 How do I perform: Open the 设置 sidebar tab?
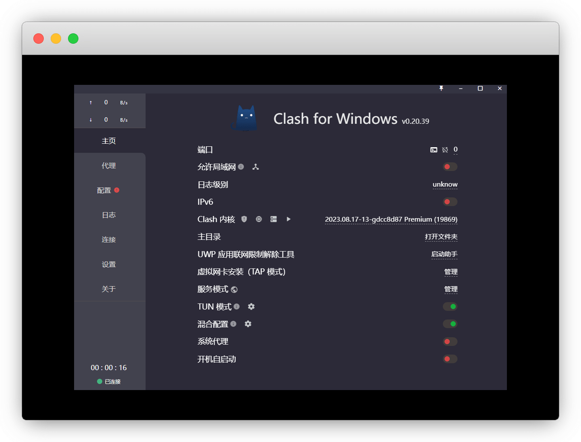coord(110,264)
